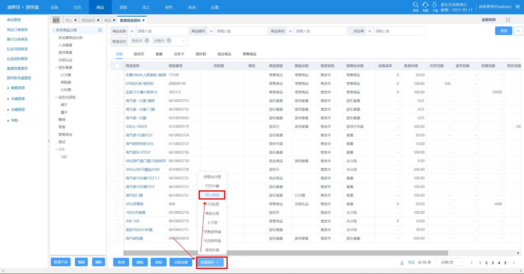
Task: Focus the 商品名称 input field
Action: (162, 31)
